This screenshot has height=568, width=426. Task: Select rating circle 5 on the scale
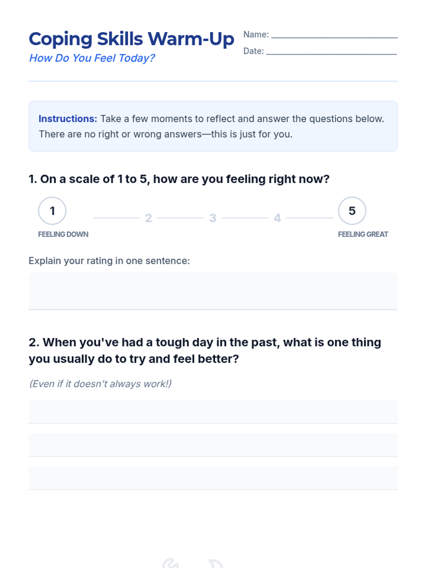tap(352, 211)
